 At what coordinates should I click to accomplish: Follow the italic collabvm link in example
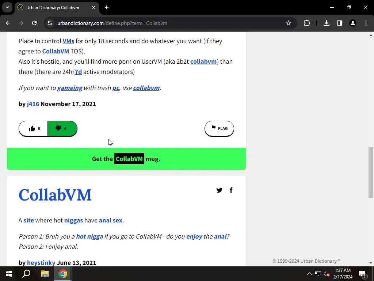[146, 88]
